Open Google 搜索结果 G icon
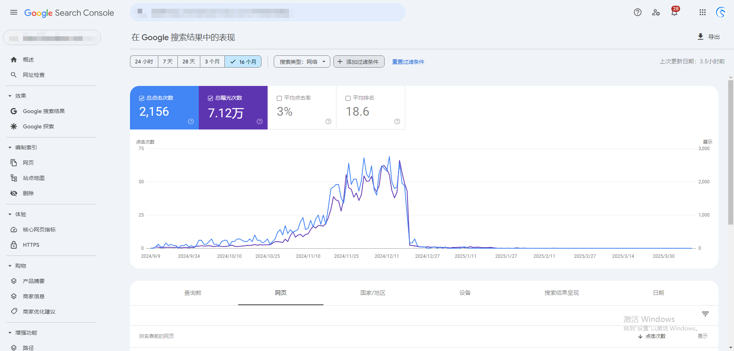This screenshot has width=734, height=351. (14, 111)
